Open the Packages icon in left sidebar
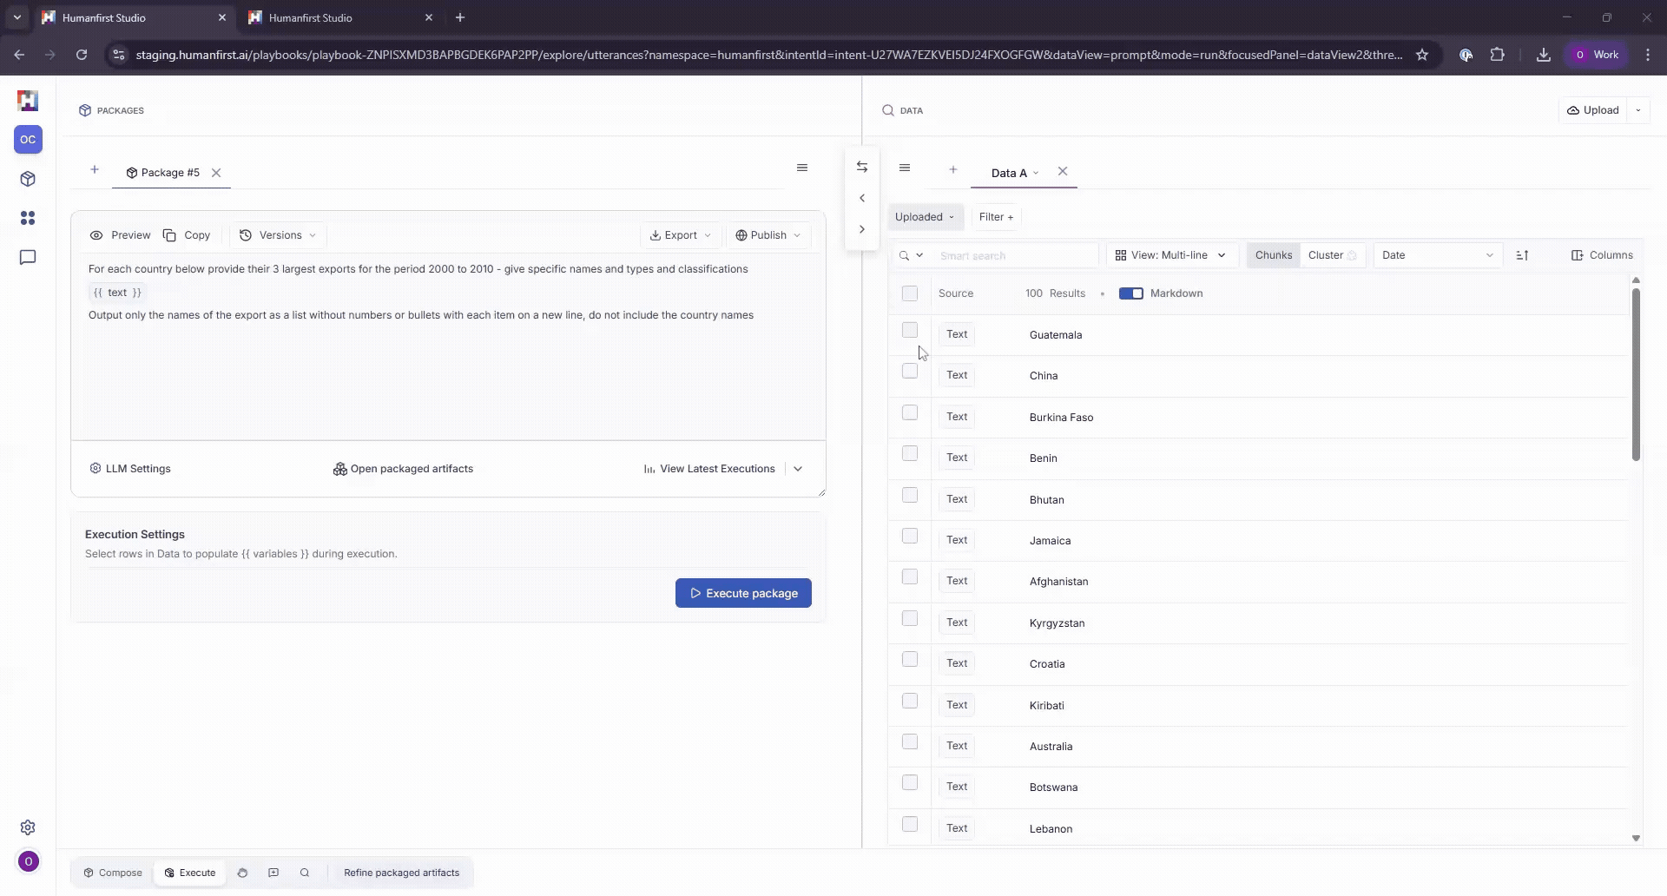 (x=28, y=179)
